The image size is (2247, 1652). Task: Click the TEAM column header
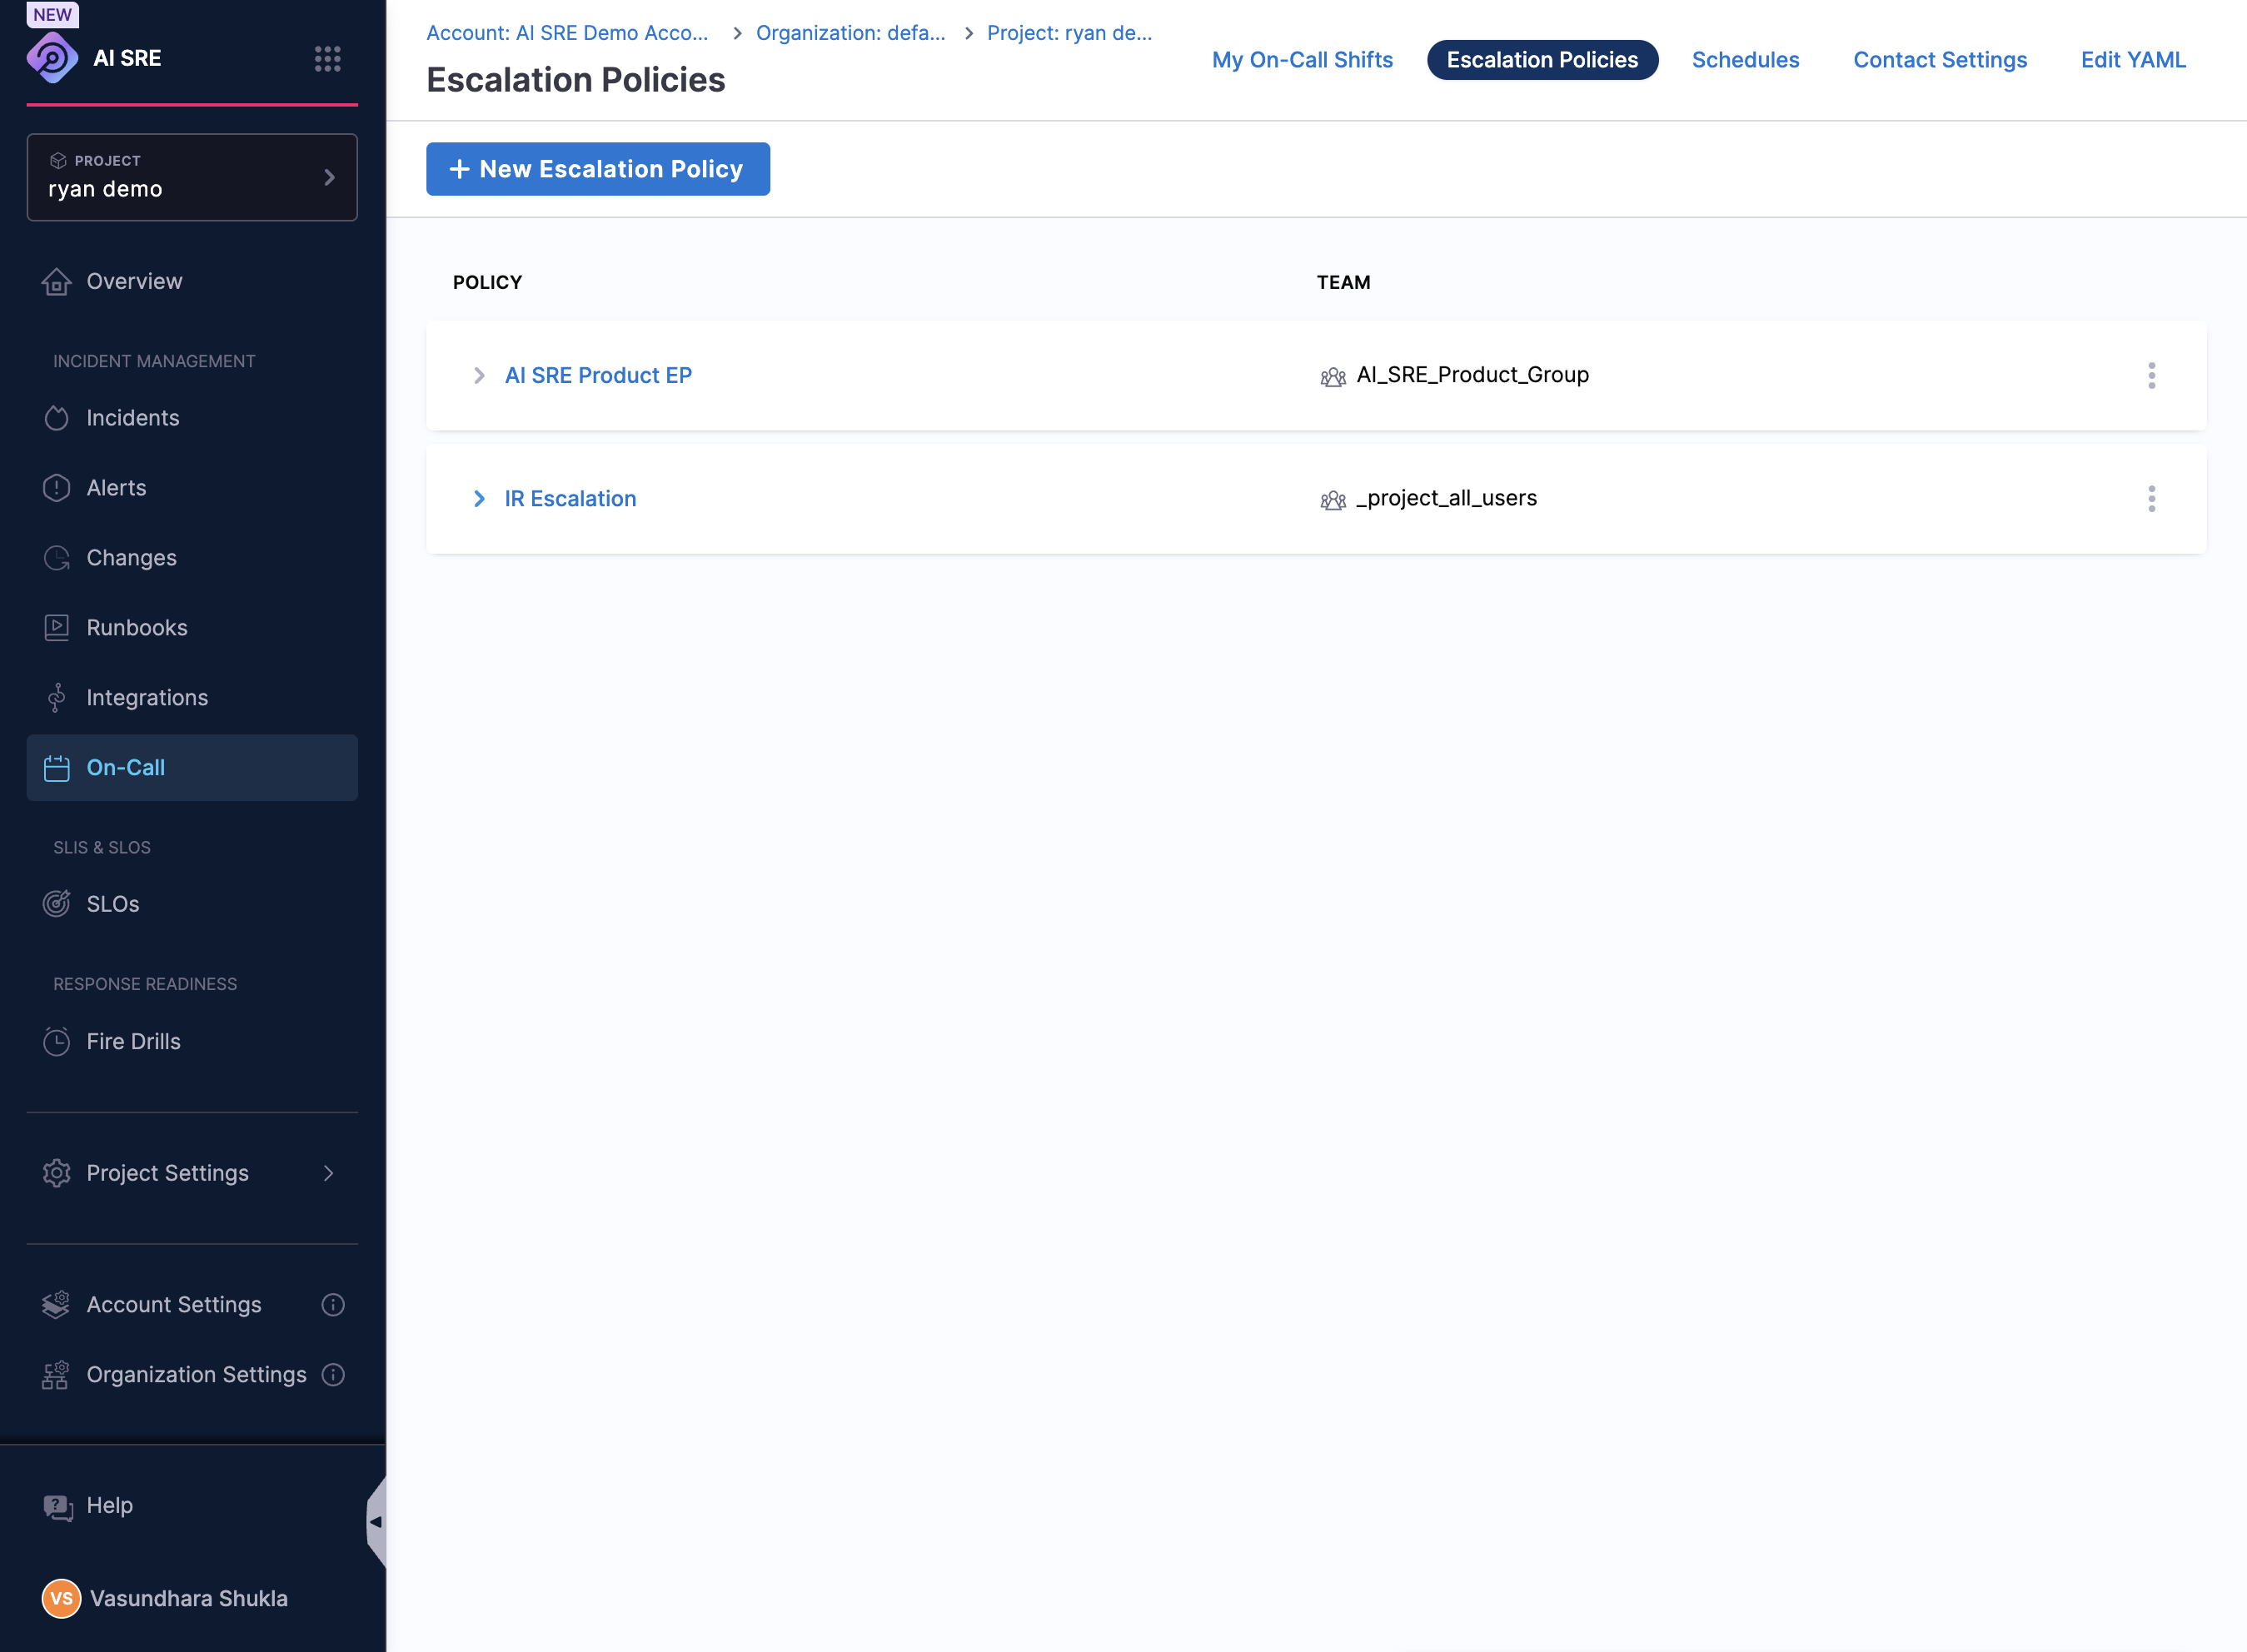click(x=1343, y=283)
